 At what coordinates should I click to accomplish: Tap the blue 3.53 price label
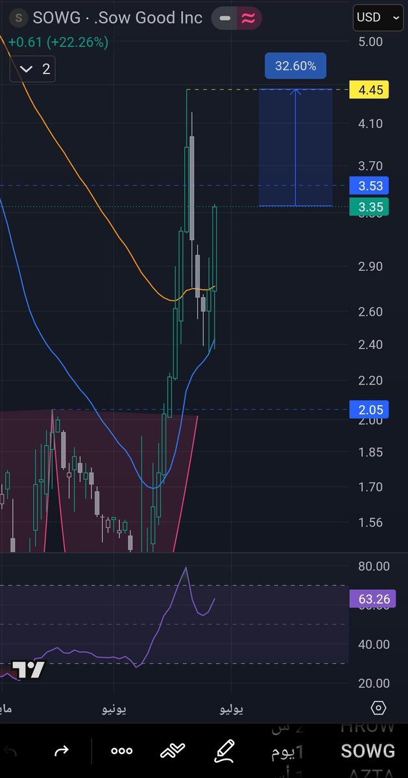click(x=369, y=185)
